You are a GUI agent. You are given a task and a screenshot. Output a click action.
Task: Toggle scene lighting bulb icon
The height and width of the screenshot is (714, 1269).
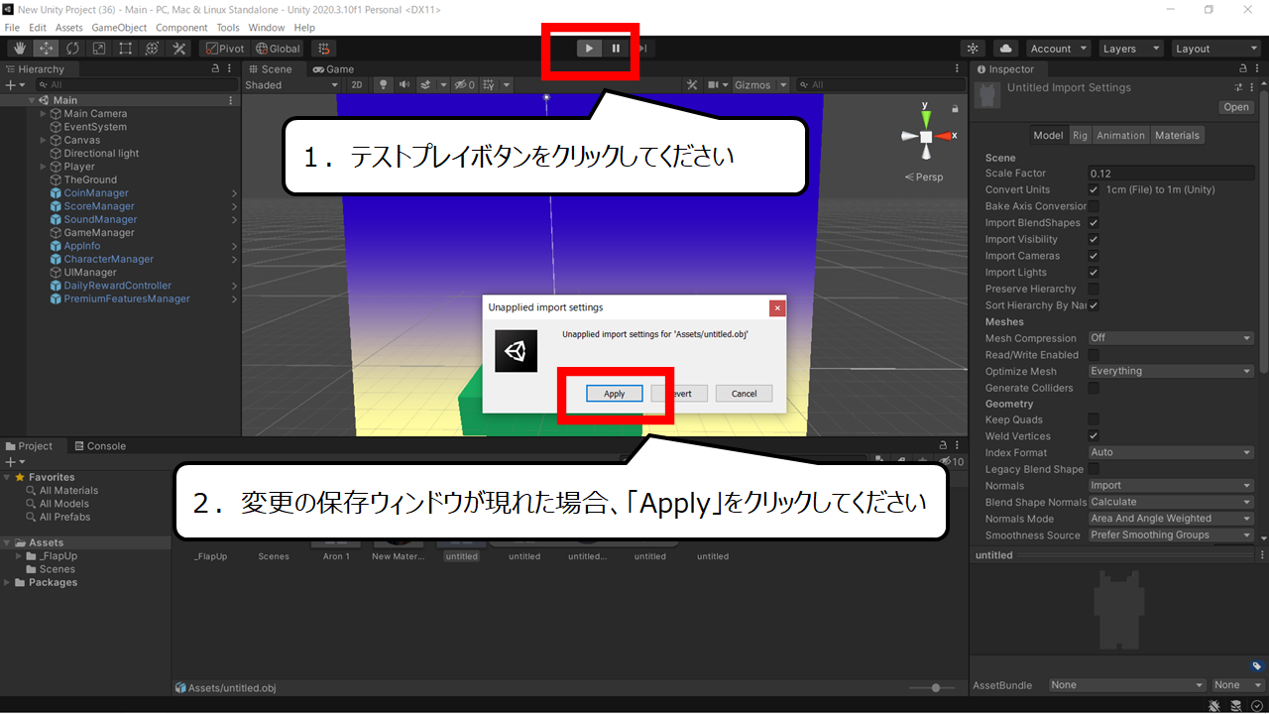(385, 85)
